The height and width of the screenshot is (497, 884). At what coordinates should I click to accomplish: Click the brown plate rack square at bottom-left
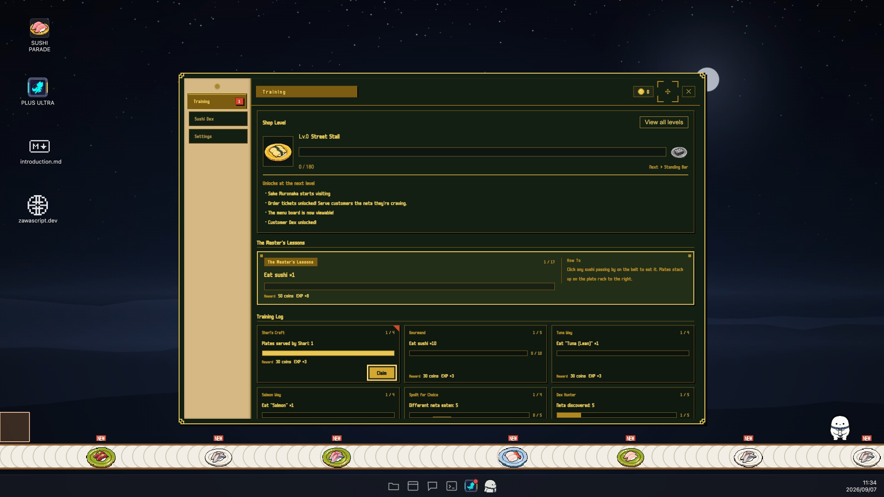click(15, 427)
